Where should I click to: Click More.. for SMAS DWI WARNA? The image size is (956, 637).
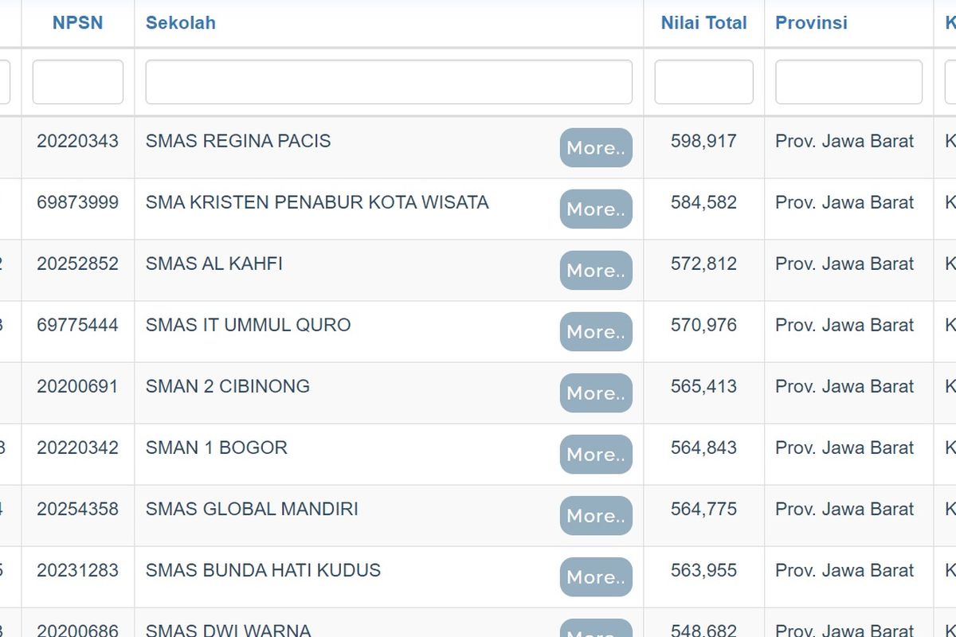[596, 631]
